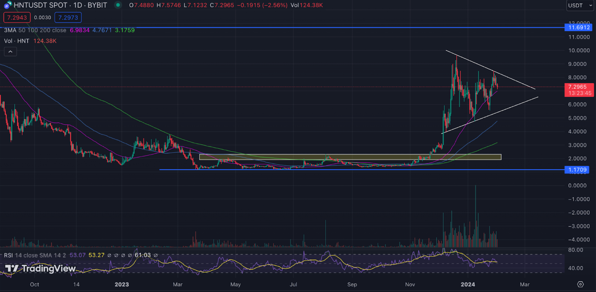Click the 61.03 RSI legend value

point(143,255)
